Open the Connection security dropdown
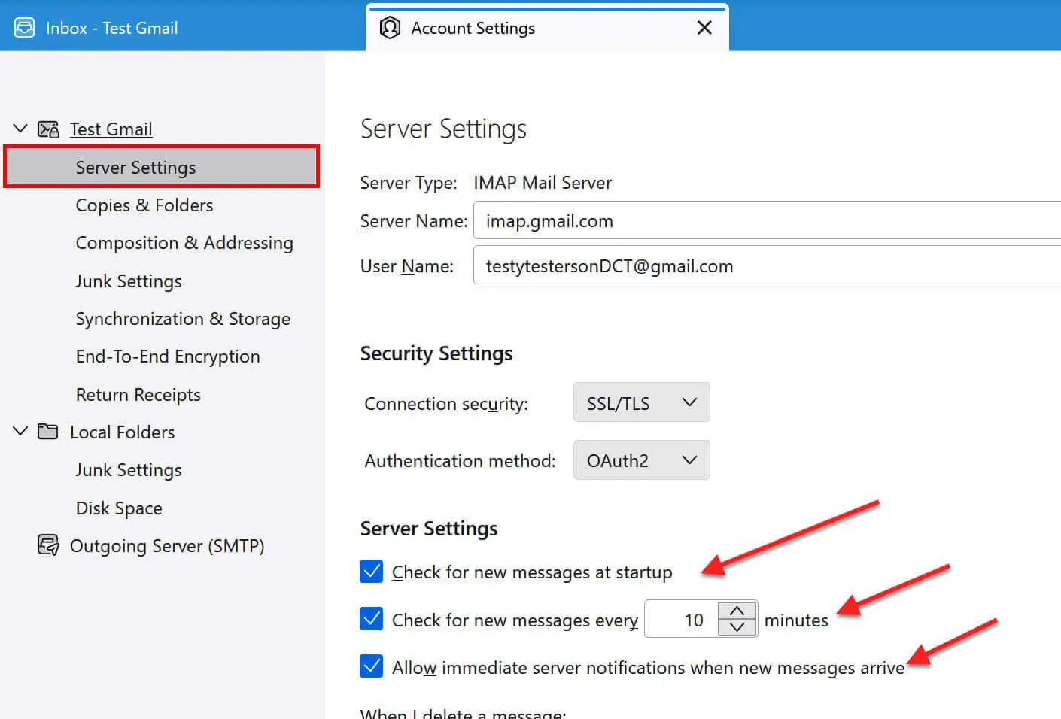The width and height of the screenshot is (1061, 719). click(x=641, y=402)
